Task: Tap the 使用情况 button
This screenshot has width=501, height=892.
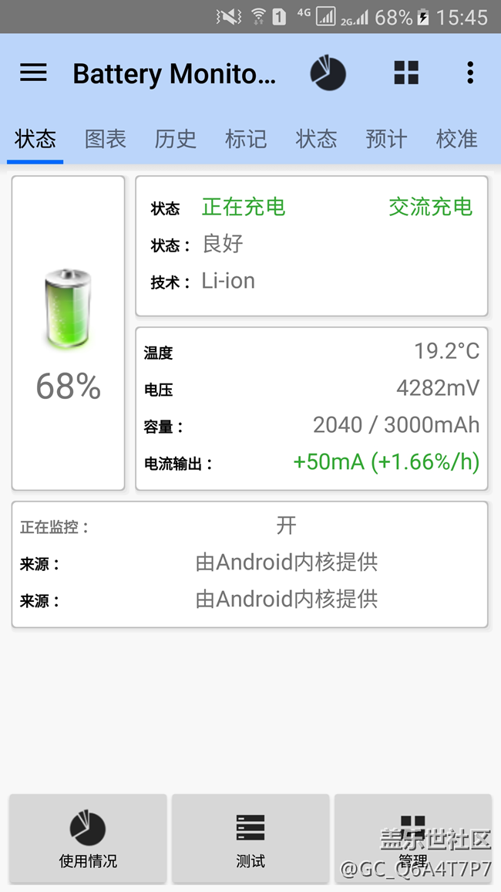Action: (x=87, y=839)
